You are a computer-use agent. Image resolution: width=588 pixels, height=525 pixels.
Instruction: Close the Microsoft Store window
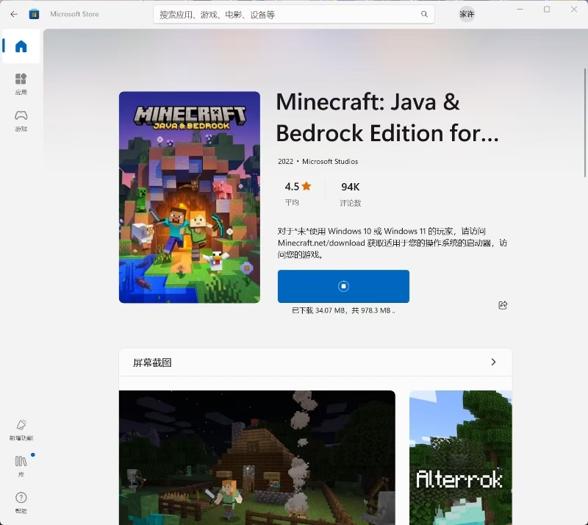click(x=574, y=10)
